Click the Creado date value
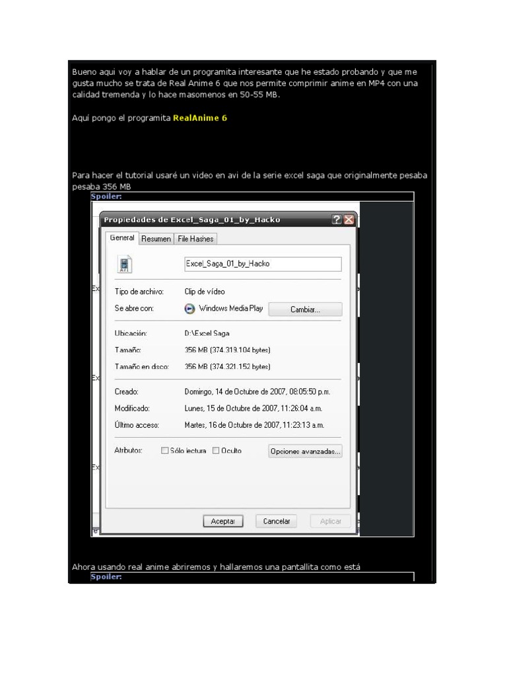Screen dimensions: 507x677 click(257, 391)
